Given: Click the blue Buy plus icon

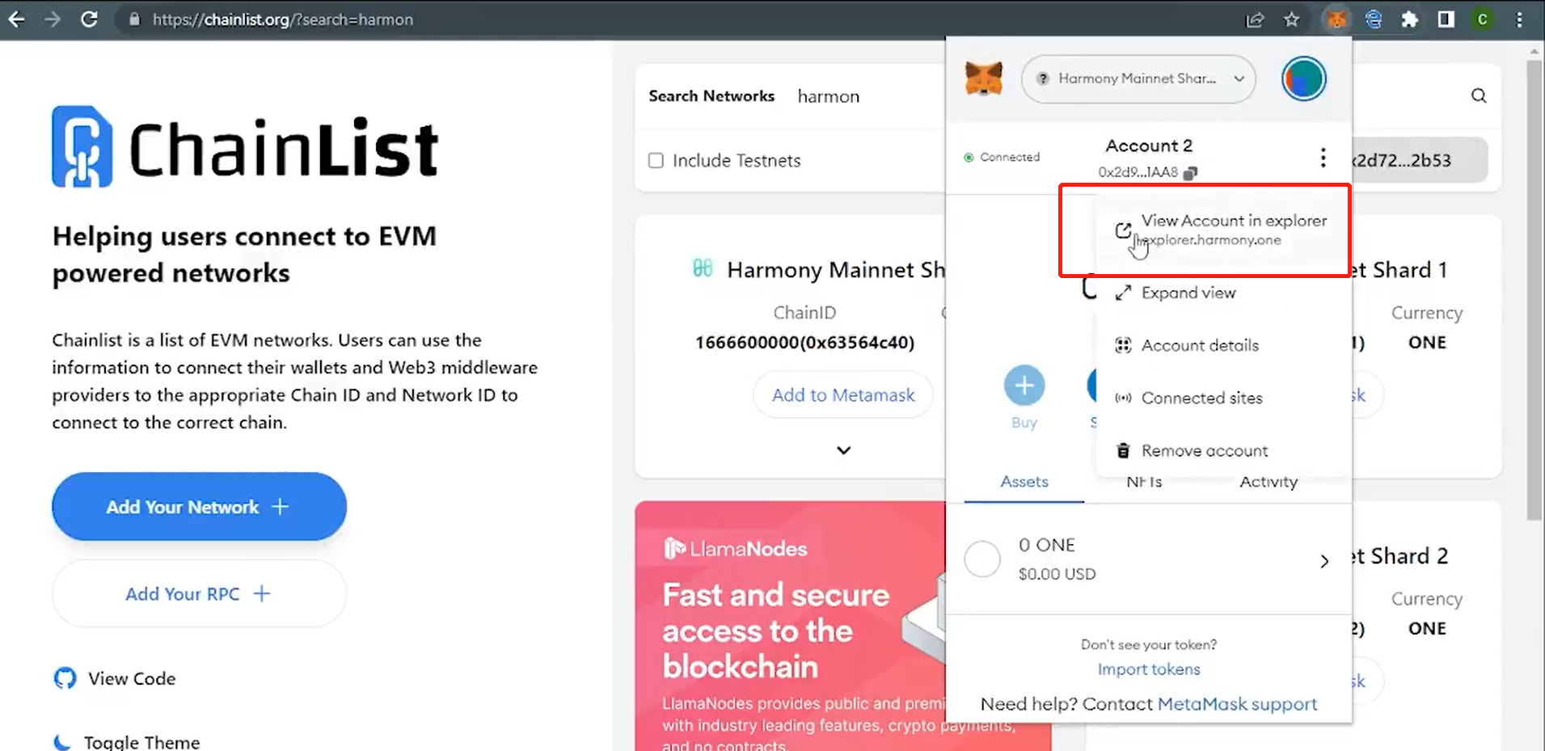Looking at the screenshot, I should coord(1024,386).
